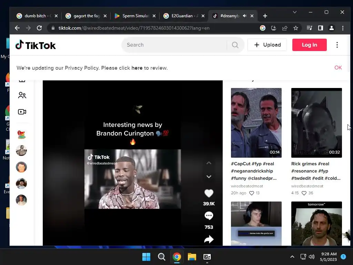This screenshot has height=265, width=353.
Task: Click the #neganandrickship hashtag text
Action: pos(252,171)
